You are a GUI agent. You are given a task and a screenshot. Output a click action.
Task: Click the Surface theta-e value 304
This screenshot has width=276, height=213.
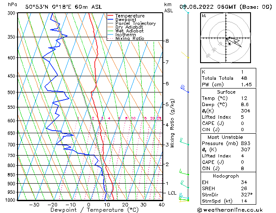tap(246, 111)
